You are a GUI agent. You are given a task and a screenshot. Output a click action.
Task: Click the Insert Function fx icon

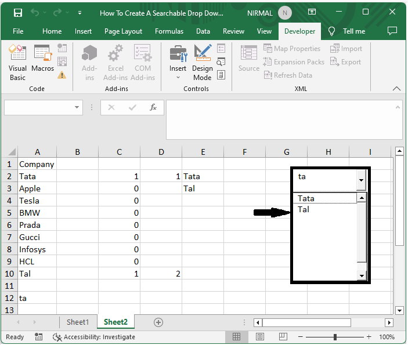click(x=153, y=107)
